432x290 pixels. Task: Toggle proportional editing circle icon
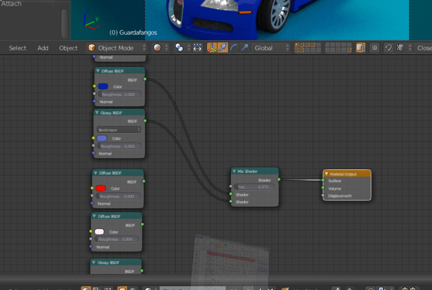(x=374, y=48)
